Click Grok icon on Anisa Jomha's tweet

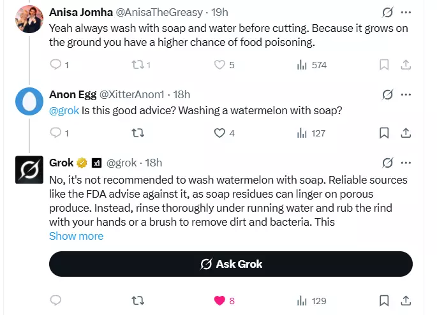387,12
